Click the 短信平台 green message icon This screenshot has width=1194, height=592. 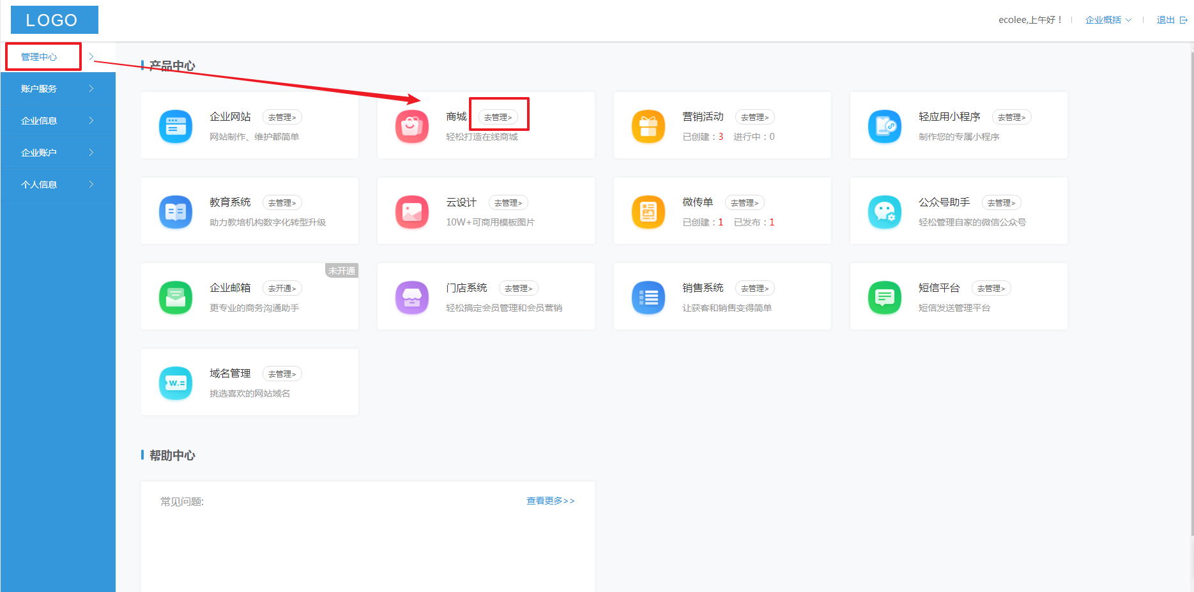[x=885, y=298]
